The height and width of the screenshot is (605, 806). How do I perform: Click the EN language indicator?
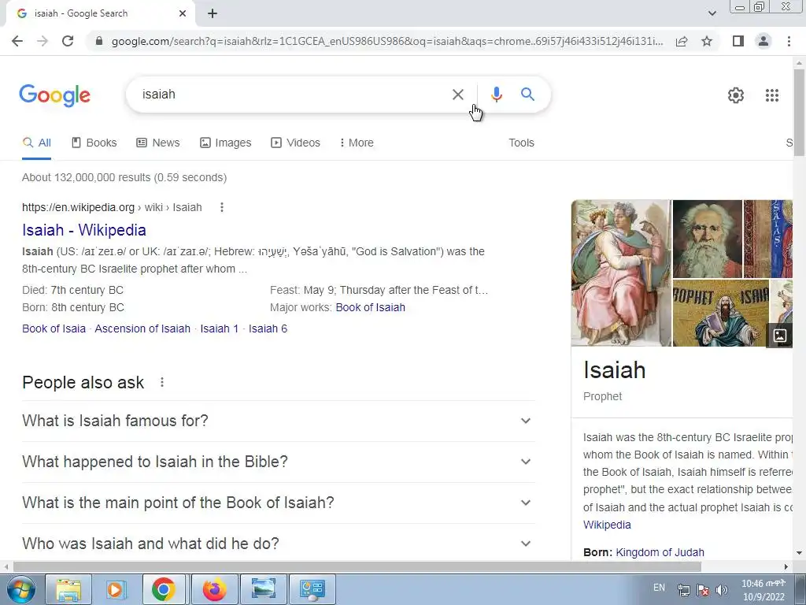coord(659,588)
